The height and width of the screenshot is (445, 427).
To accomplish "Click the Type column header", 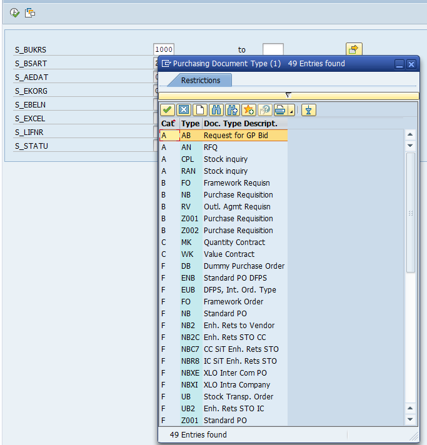I will click(x=190, y=124).
